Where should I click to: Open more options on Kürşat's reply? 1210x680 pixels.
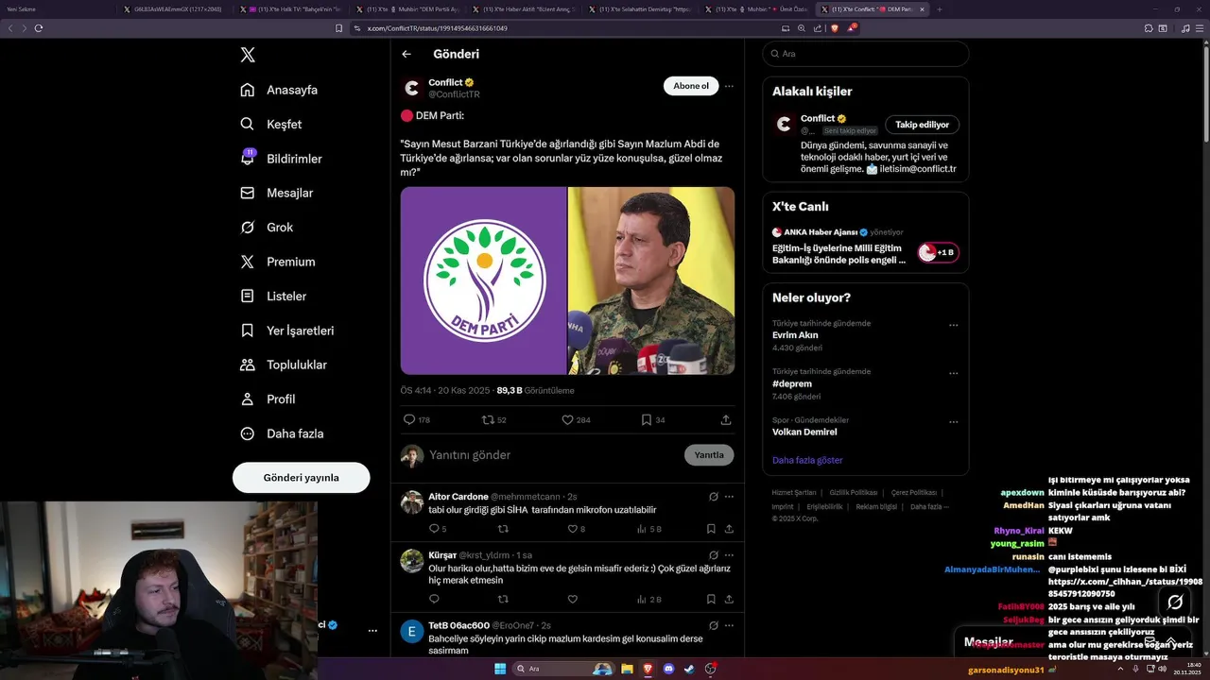tap(729, 555)
